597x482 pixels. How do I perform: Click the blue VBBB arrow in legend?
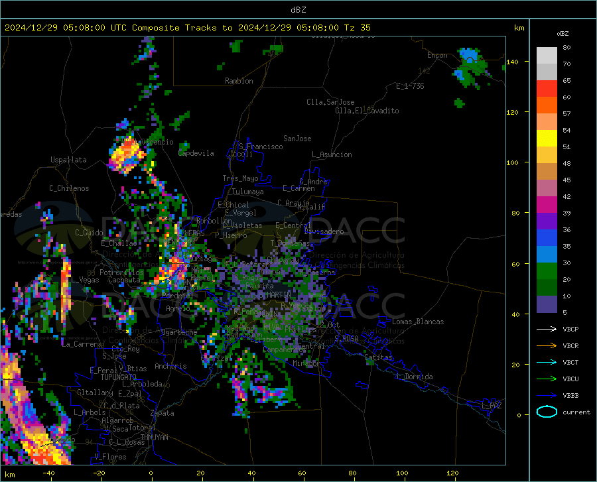click(x=547, y=396)
